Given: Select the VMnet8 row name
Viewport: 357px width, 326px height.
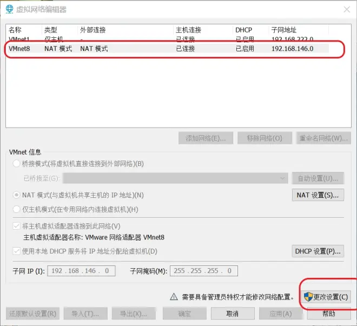Looking at the screenshot, I should click(x=19, y=49).
